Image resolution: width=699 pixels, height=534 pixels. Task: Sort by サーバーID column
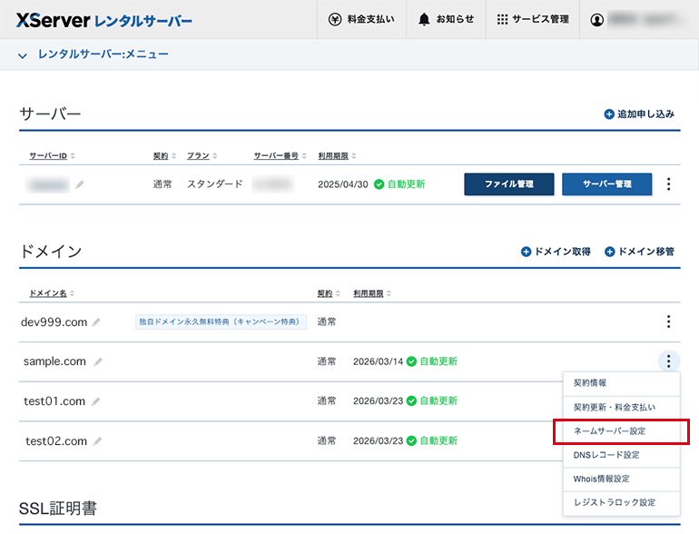tap(52, 155)
